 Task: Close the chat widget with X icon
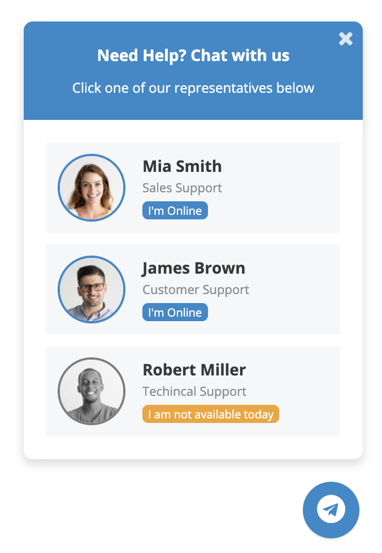345,39
